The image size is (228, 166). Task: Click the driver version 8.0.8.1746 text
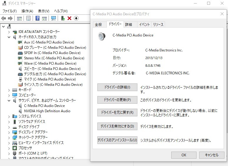pos(153,66)
